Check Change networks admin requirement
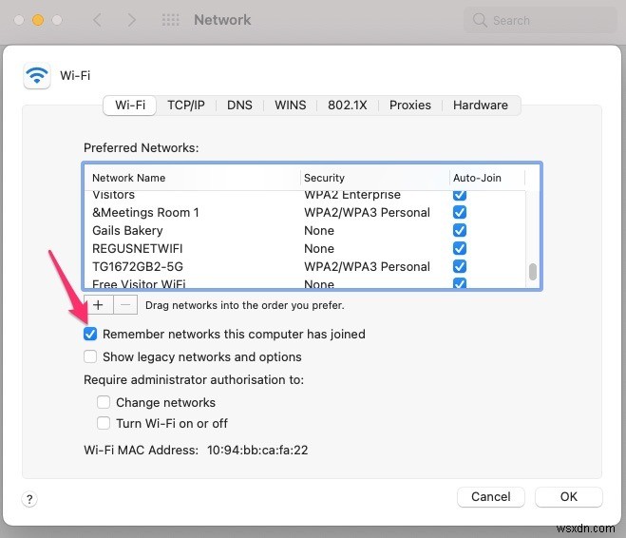626x538 pixels. click(x=104, y=402)
